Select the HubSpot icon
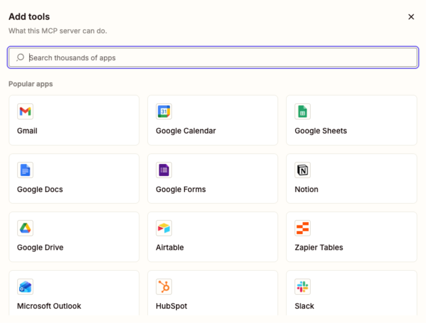426x323 pixels. point(164,286)
